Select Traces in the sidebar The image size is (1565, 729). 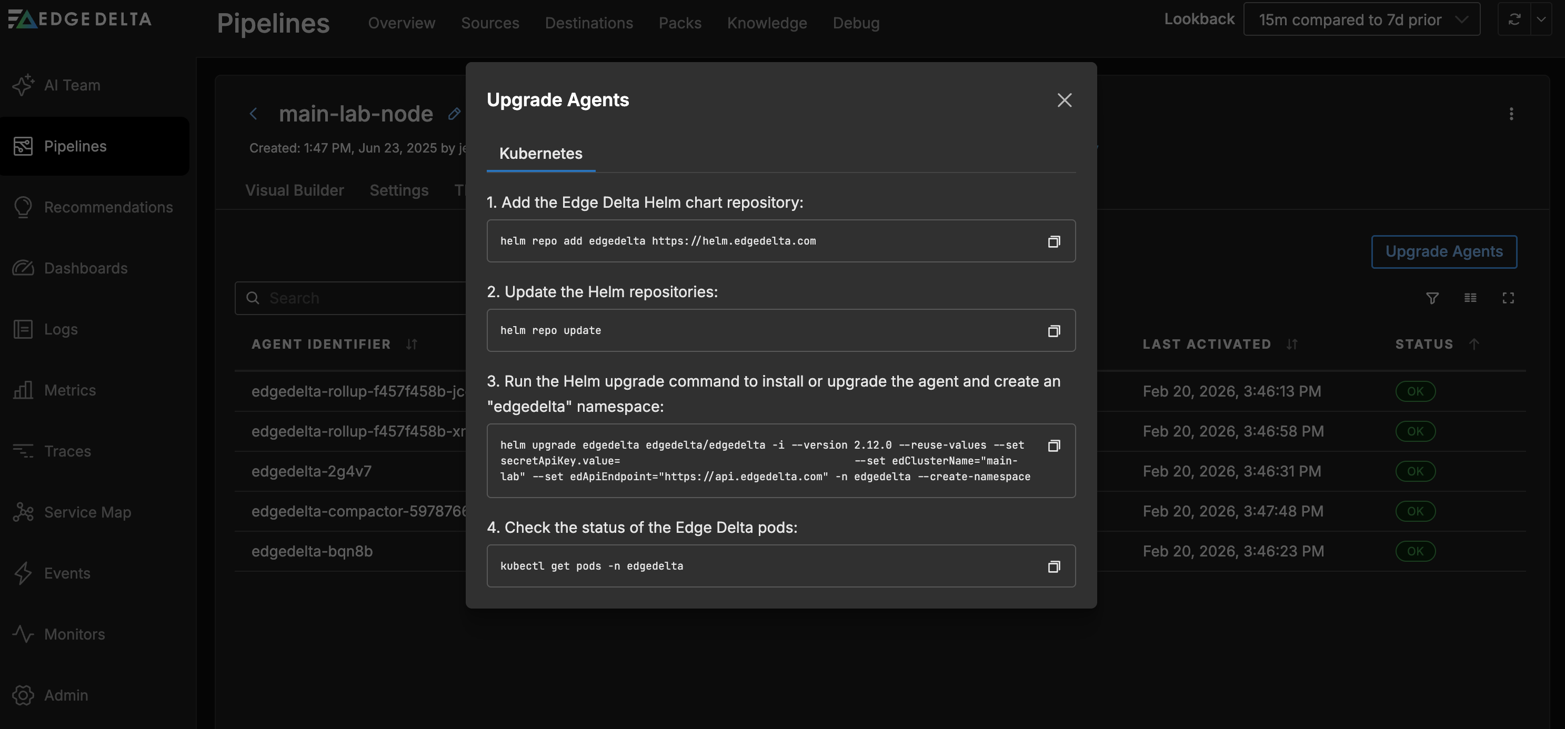click(67, 451)
